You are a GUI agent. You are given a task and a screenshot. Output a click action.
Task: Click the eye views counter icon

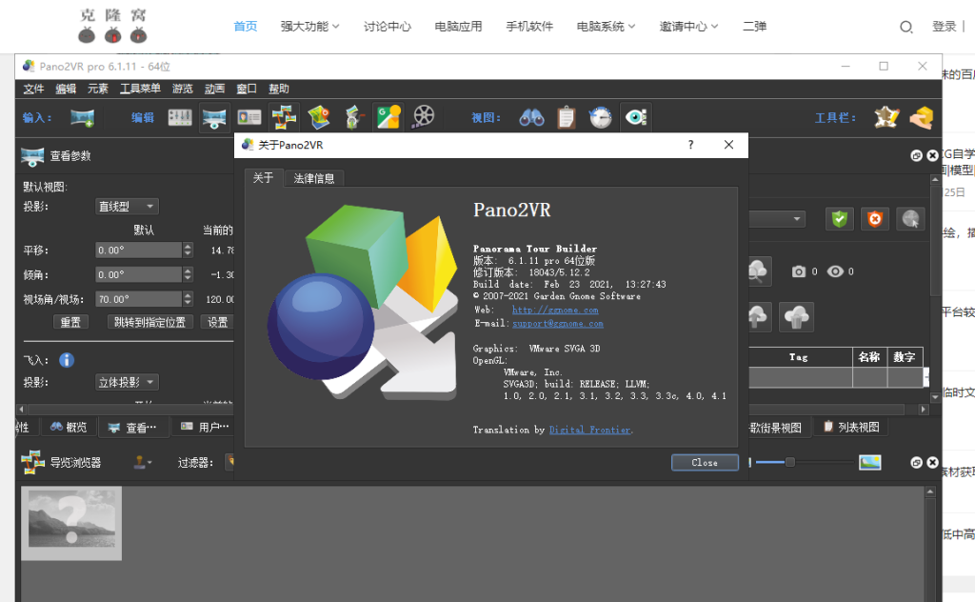coord(835,271)
